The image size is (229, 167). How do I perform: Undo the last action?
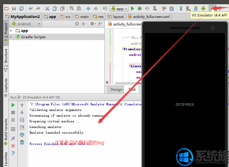point(31,9)
